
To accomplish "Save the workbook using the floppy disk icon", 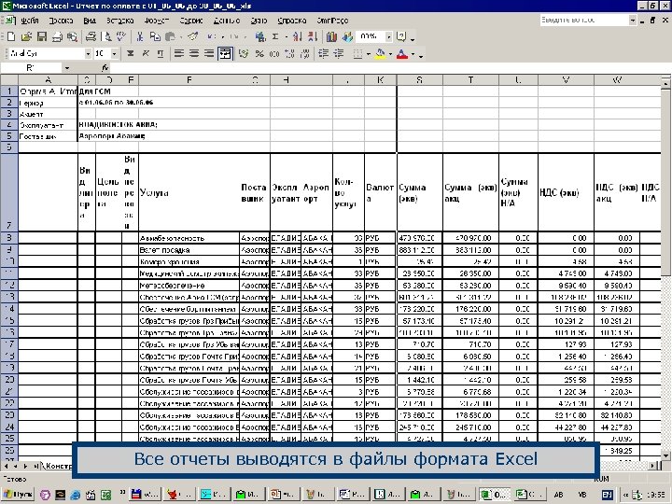I will (42, 36).
